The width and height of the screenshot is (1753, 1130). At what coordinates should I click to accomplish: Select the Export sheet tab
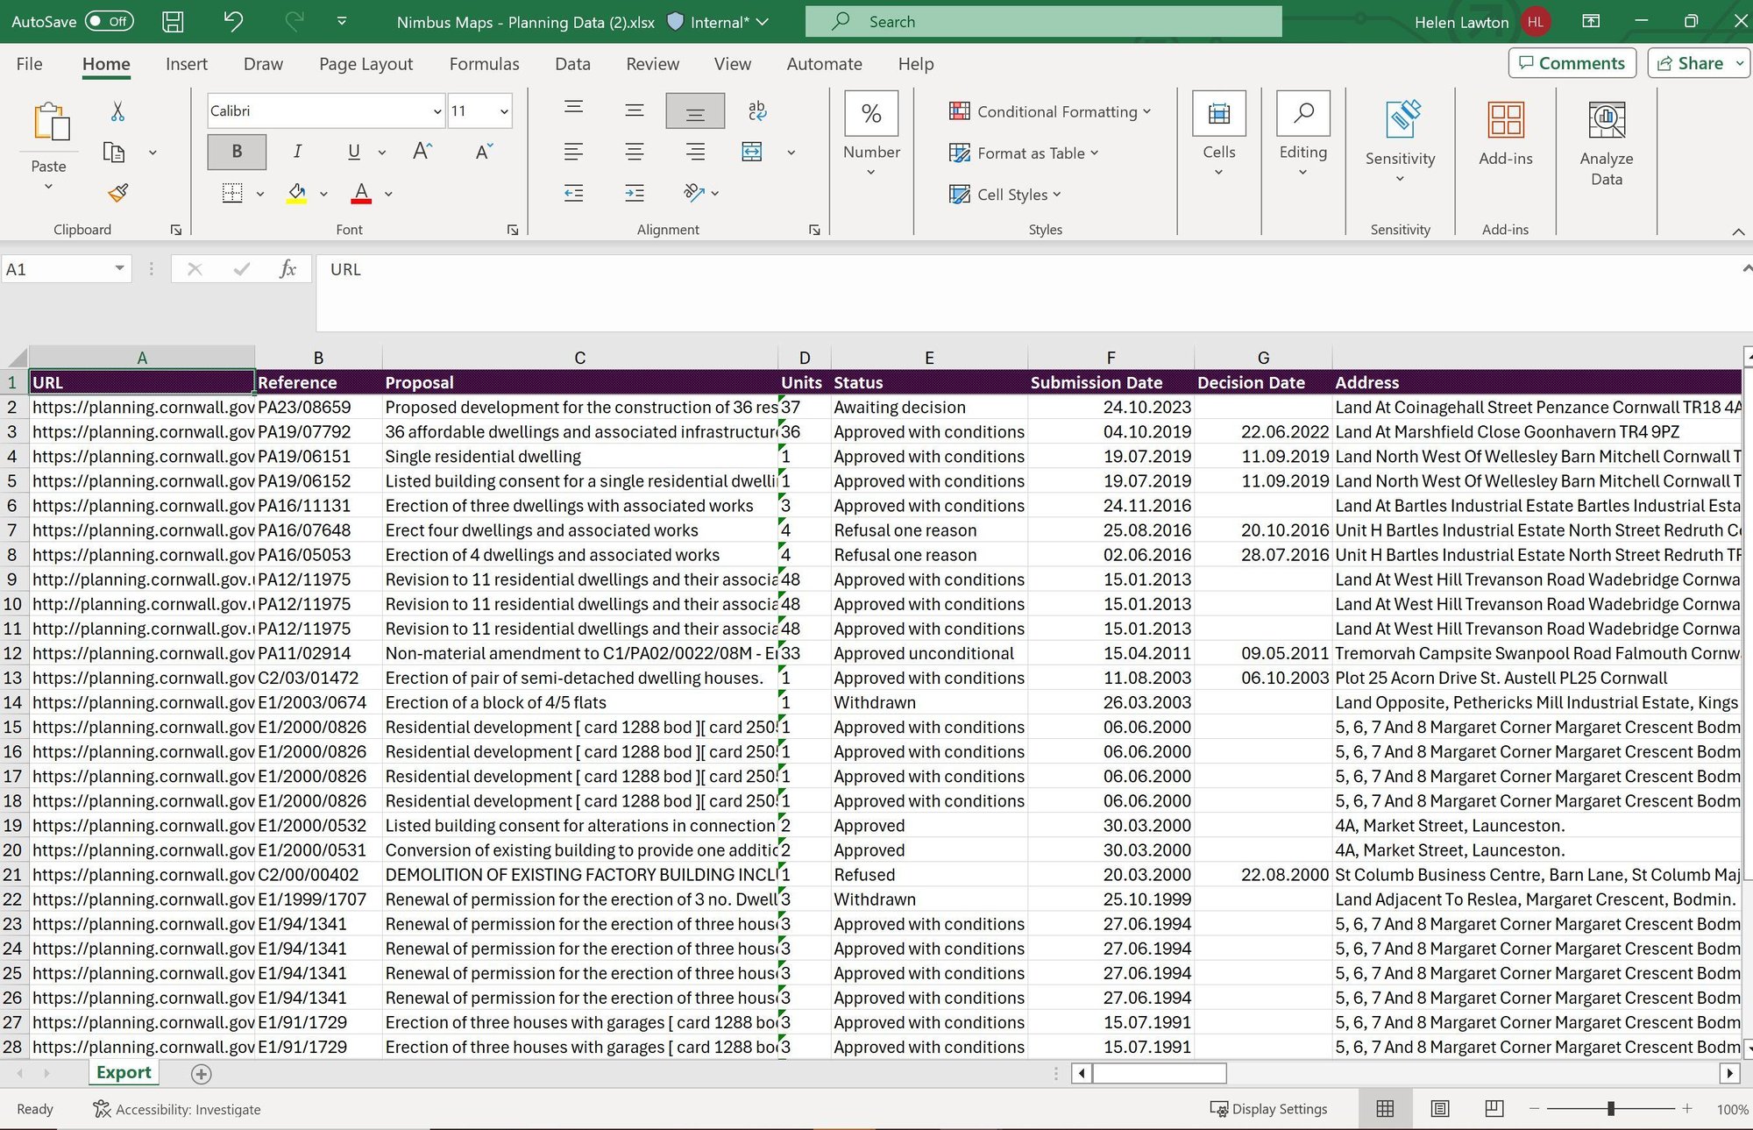(123, 1072)
